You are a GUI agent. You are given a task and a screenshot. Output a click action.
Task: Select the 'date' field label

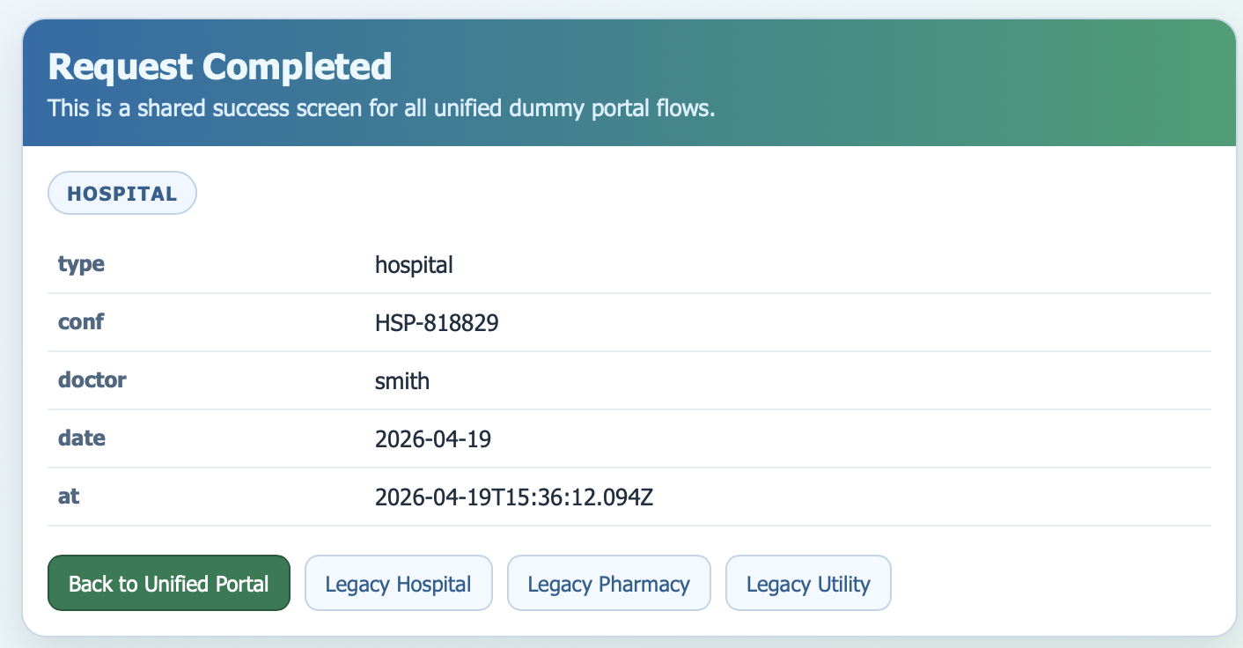(x=82, y=438)
